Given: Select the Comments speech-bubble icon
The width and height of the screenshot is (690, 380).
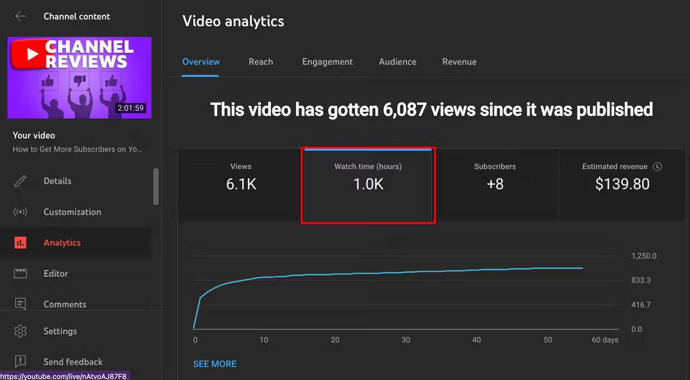Looking at the screenshot, I should click(20, 304).
